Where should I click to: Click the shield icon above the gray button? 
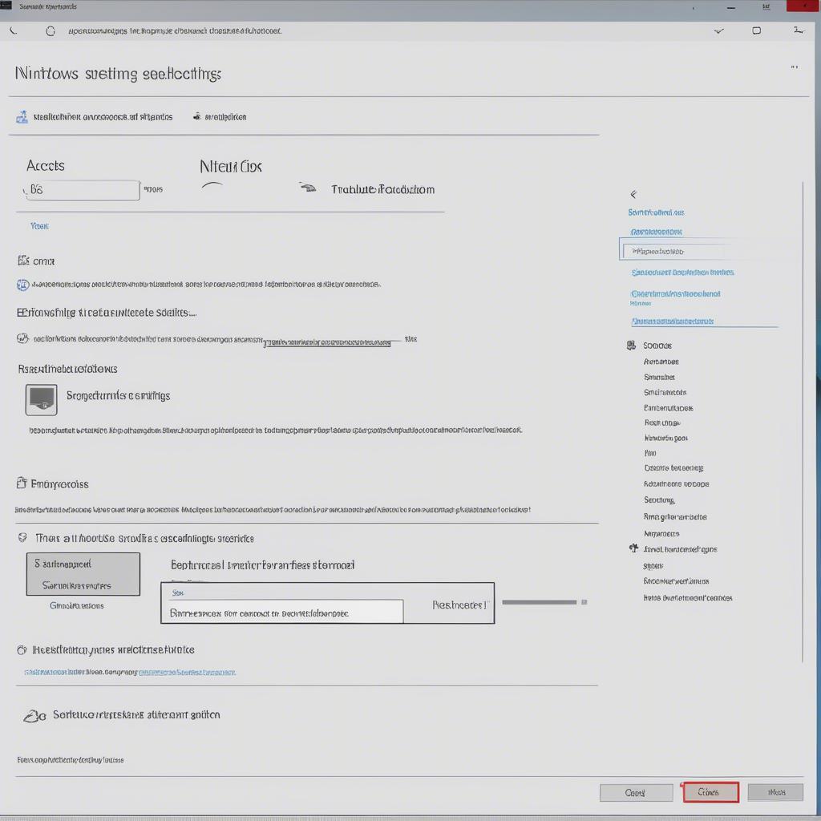click(22, 538)
